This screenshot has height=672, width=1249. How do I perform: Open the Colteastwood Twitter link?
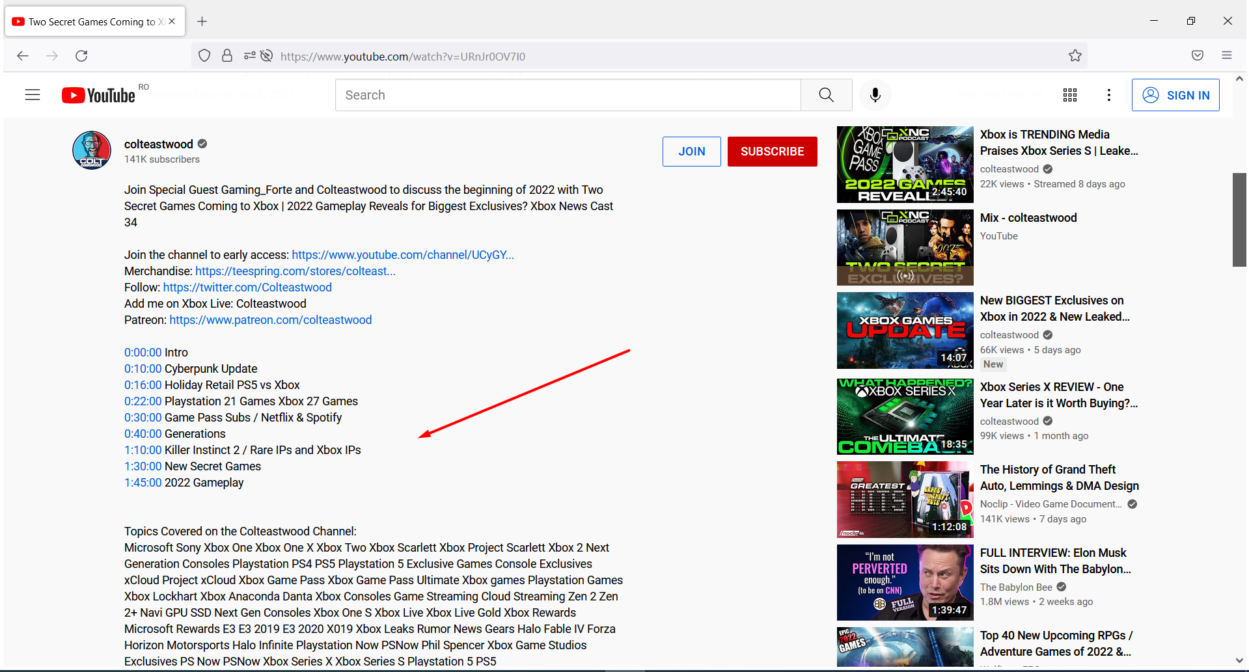click(247, 287)
